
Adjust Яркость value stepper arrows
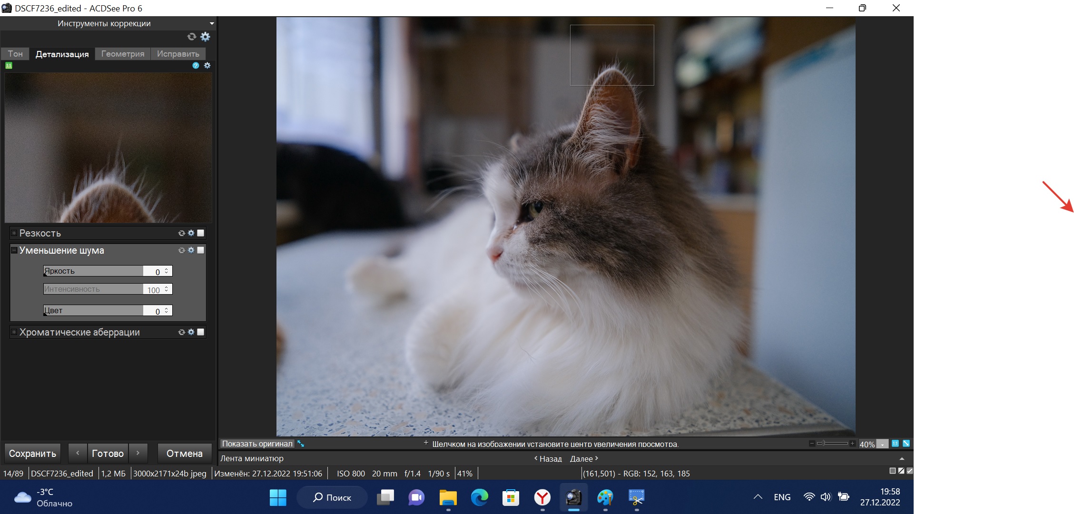click(x=167, y=271)
